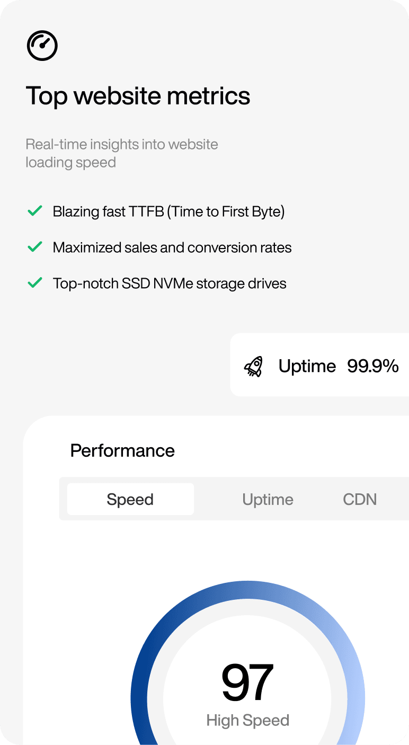Switch to the Speed tab
The height and width of the screenshot is (745, 409).
coord(130,499)
